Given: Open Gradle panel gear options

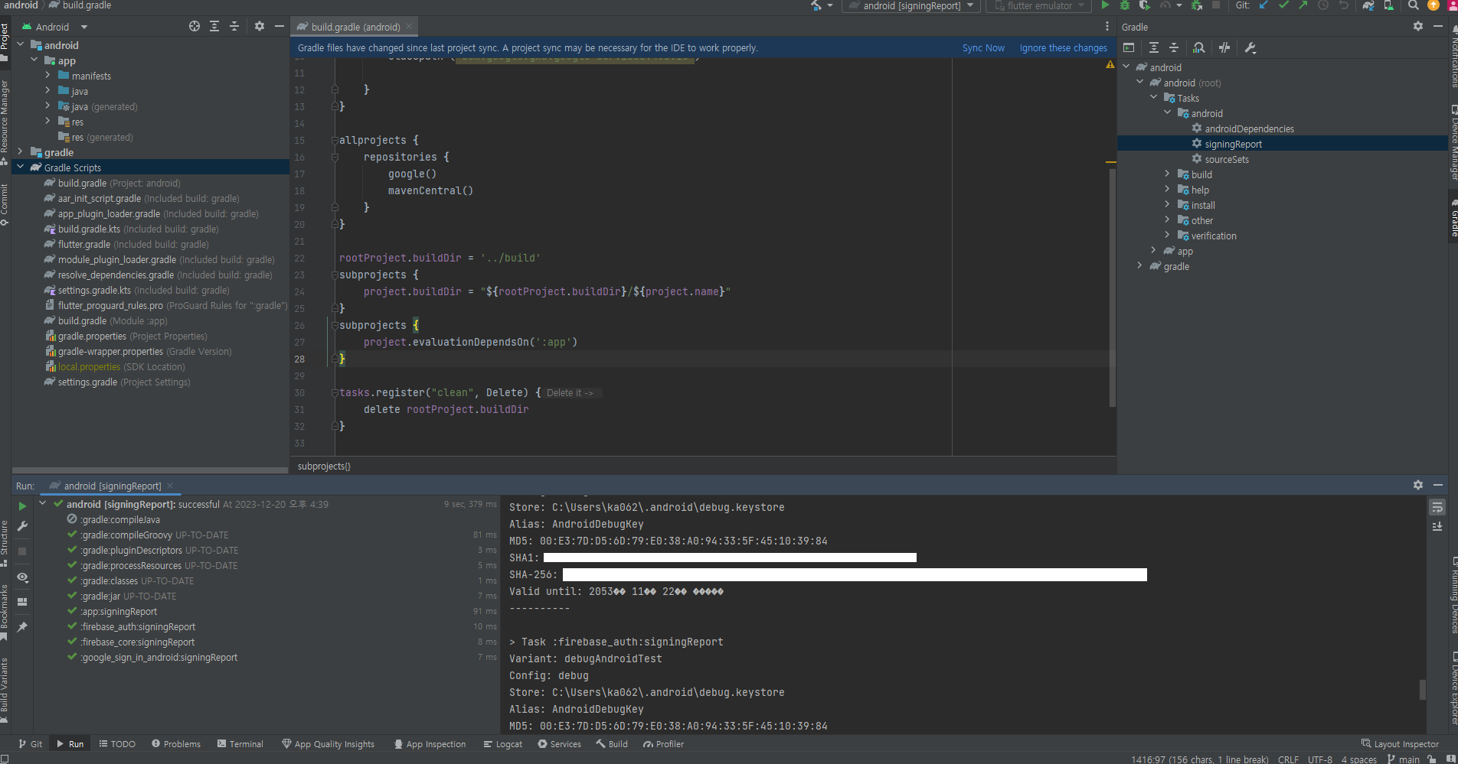Looking at the screenshot, I should click(1418, 26).
